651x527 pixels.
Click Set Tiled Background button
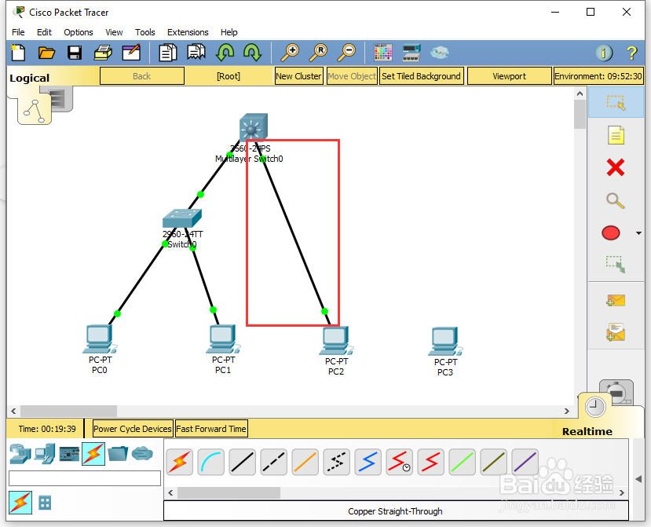(422, 76)
